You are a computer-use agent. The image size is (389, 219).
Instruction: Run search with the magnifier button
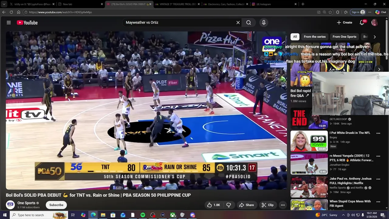(249, 23)
